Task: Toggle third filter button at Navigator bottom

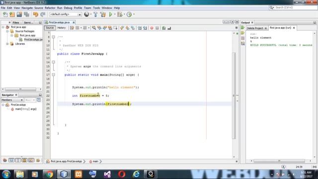Action: [24, 160]
